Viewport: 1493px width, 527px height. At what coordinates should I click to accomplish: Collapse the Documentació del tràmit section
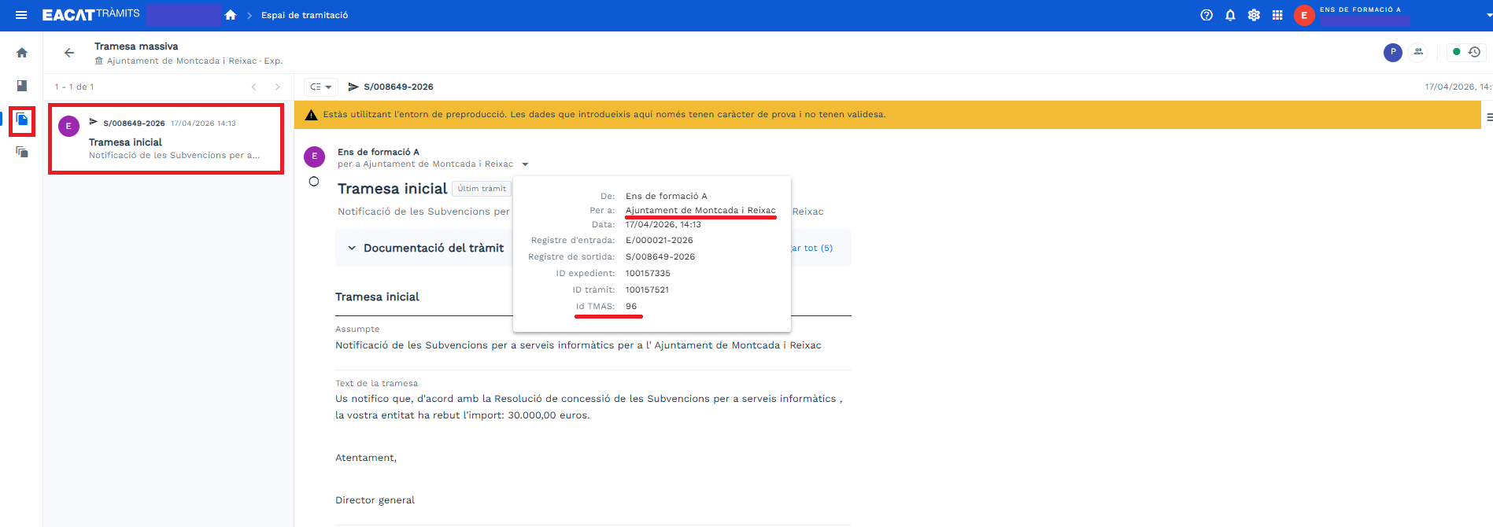[352, 248]
